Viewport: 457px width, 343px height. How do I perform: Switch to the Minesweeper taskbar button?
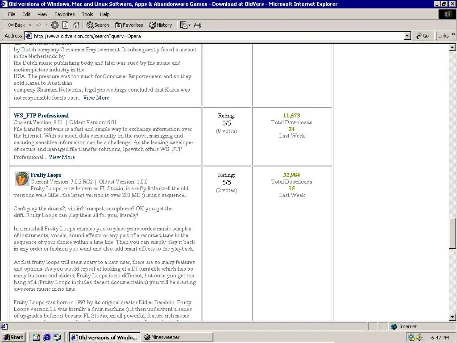[x=178, y=338]
